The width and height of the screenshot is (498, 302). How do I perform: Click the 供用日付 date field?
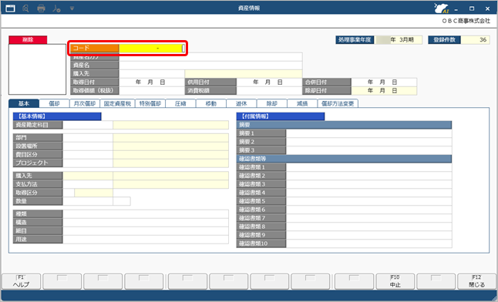point(269,82)
